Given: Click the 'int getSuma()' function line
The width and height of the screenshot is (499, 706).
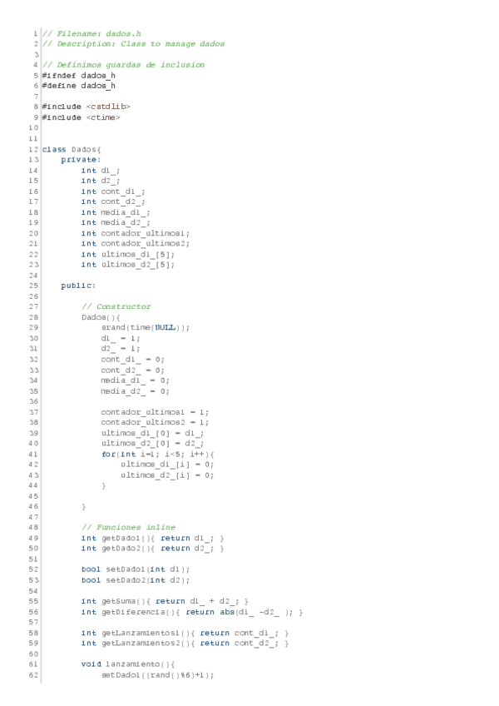Looking at the screenshot, I should point(166,602).
